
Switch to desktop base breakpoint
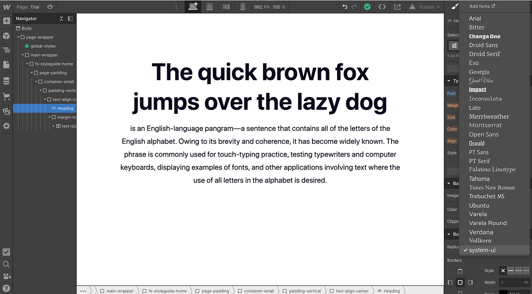click(x=193, y=6)
